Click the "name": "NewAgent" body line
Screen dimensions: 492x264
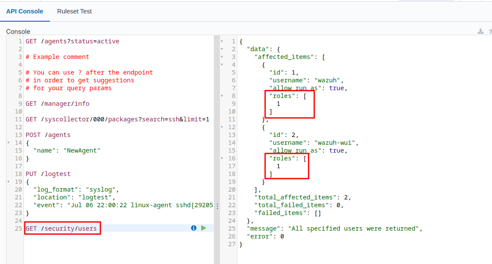click(67, 150)
